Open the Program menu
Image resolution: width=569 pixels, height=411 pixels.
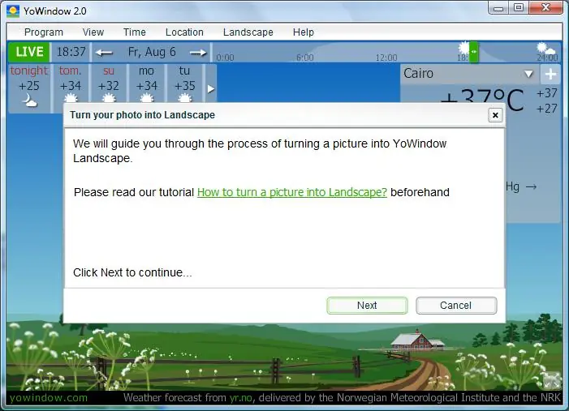[x=44, y=32]
